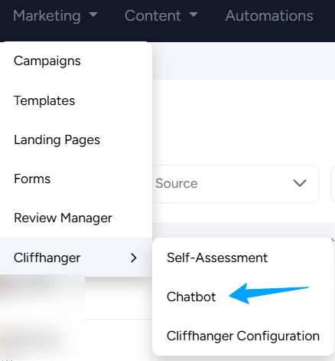Image resolution: width=335 pixels, height=361 pixels.
Task: Open Cliffhanger Configuration from the submenu
Action: [x=242, y=336]
